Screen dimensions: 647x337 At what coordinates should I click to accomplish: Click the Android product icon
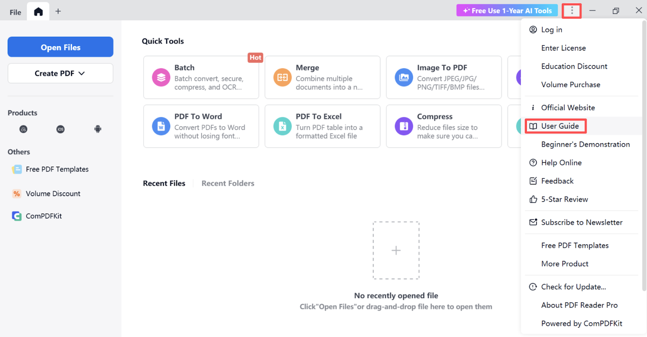97,129
